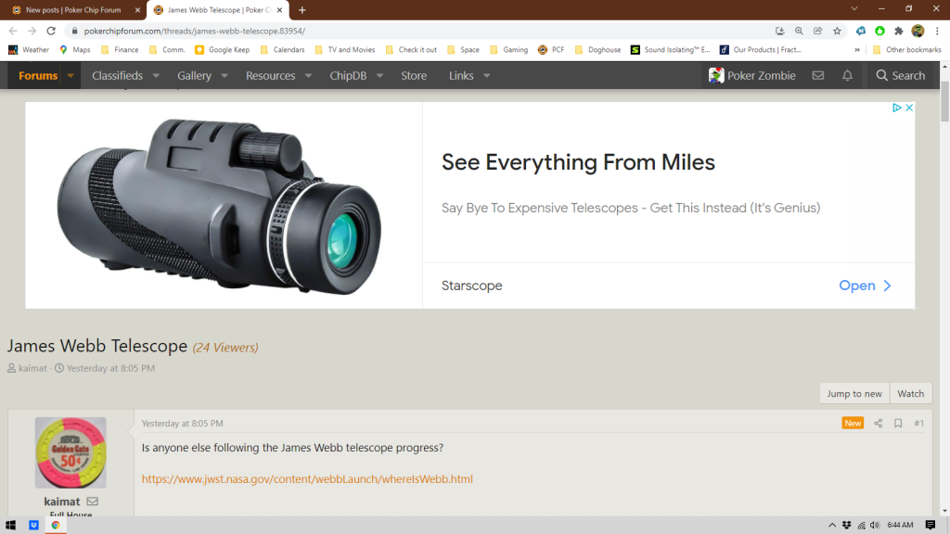Open the jwst.nasa.gov whereIsWebb link
Screen dimensions: 950x534
[307, 479]
